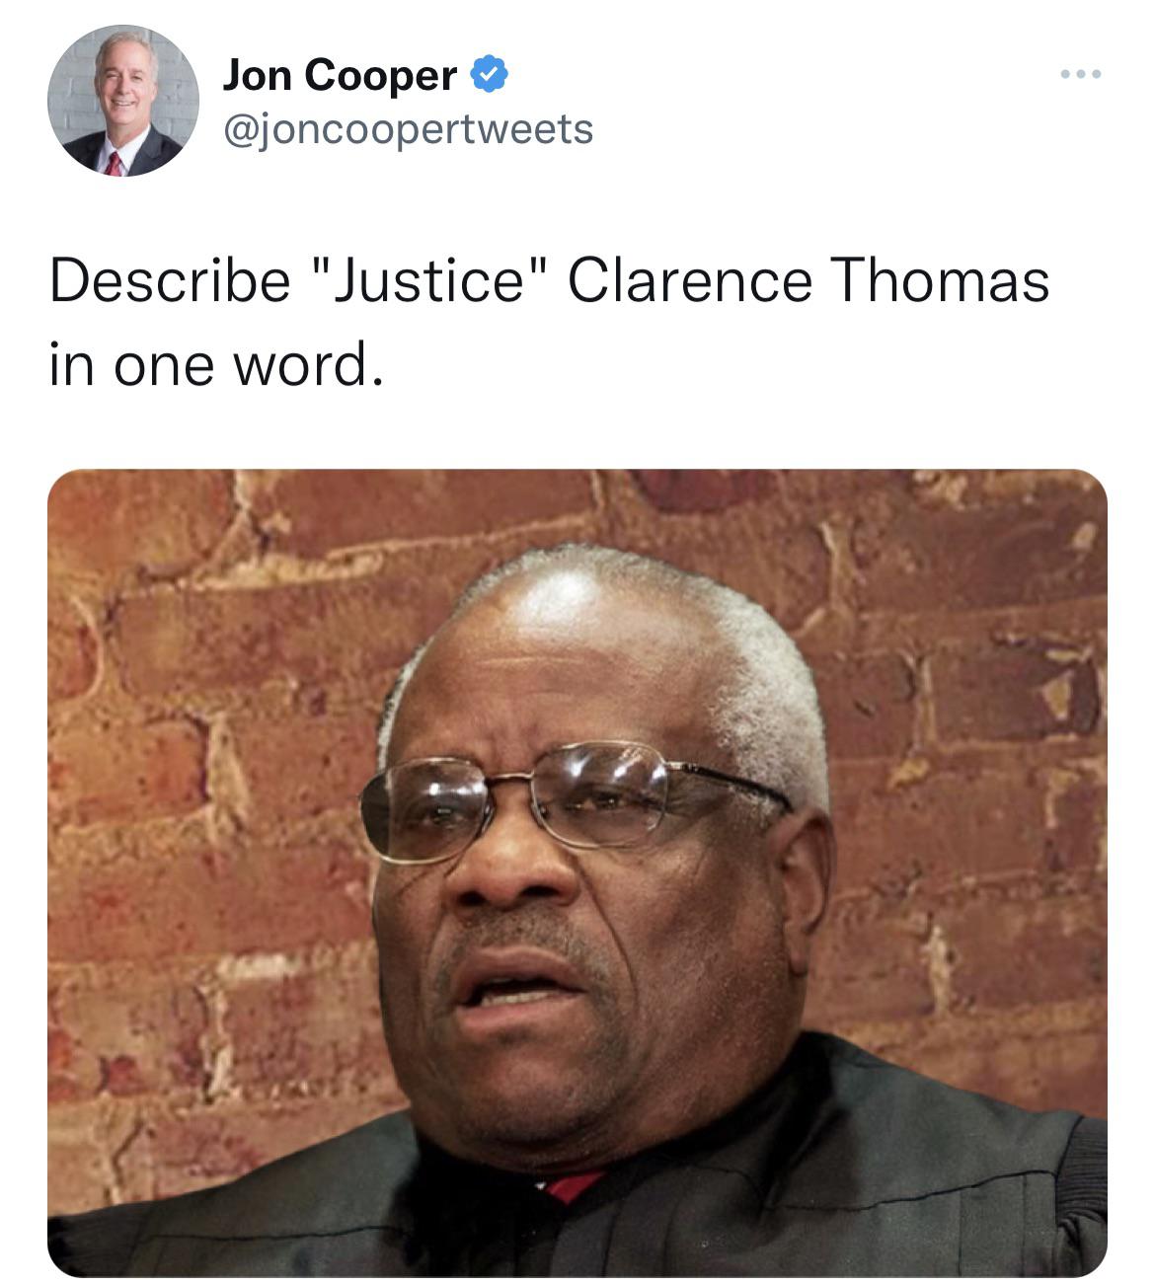Click the word "Describe" in the tweet
This screenshot has height=1284, width=1155.
coord(170,280)
